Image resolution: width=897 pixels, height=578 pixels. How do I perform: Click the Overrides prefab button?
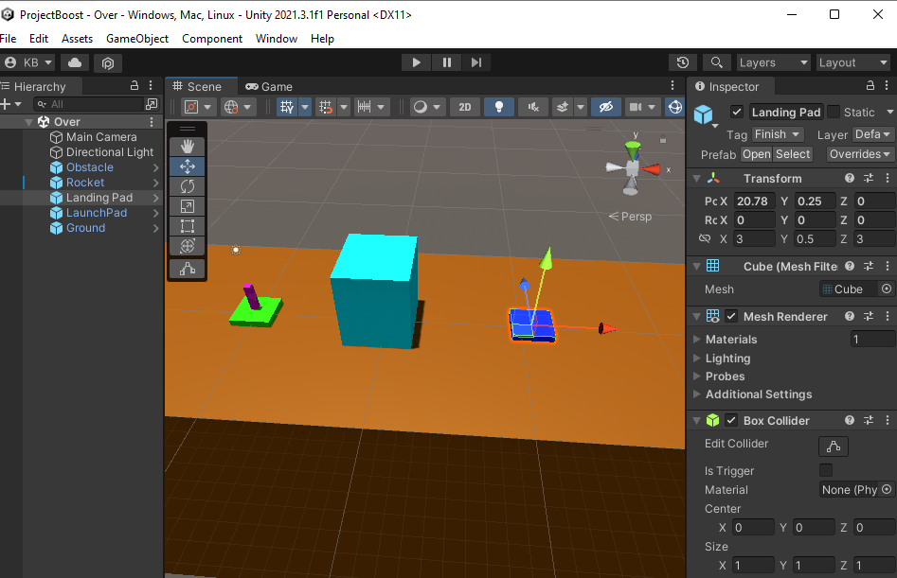(859, 153)
